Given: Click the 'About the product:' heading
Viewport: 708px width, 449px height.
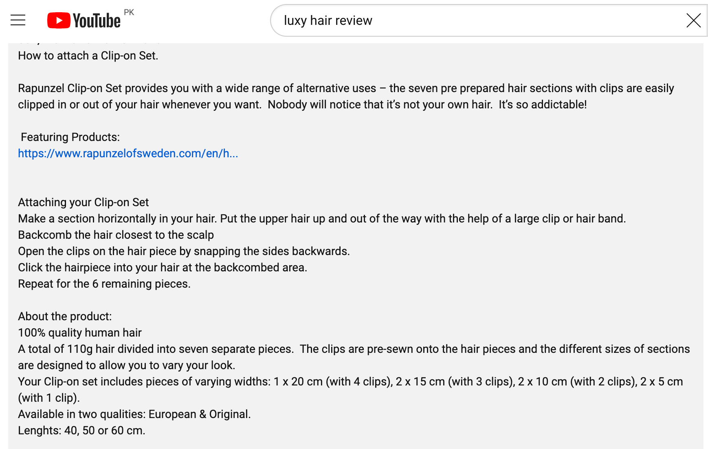Looking at the screenshot, I should coord(65,317).
